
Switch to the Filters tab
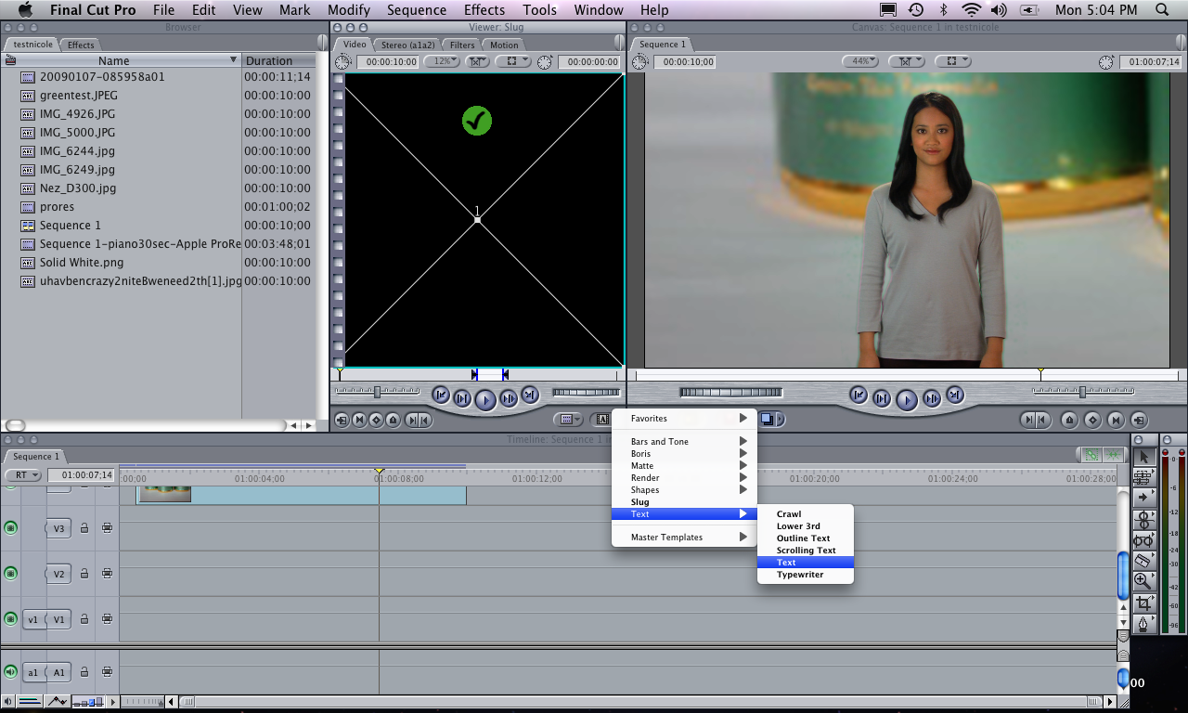point(462,45)
